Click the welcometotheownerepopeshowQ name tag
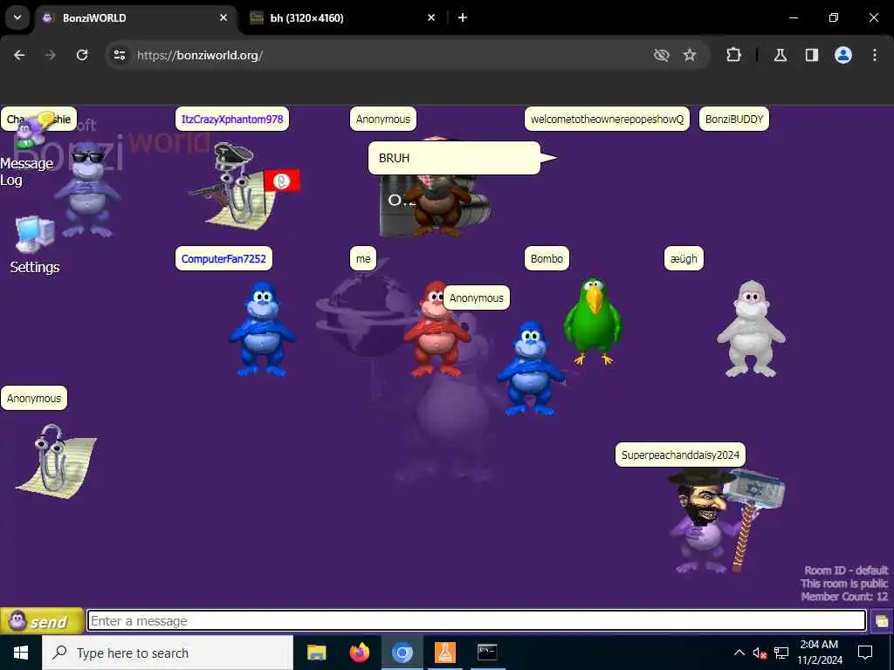The width and height of the screenshot is (894, 670). pos(607,119)
